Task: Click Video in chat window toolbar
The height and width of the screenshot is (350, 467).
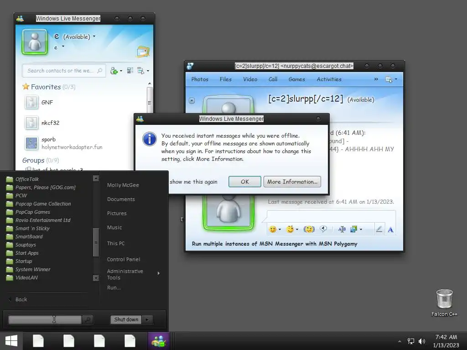Action: pos(250,79)
